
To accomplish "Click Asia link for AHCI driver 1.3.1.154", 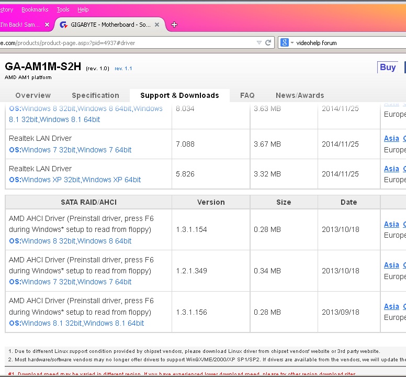I will (391, 224).
